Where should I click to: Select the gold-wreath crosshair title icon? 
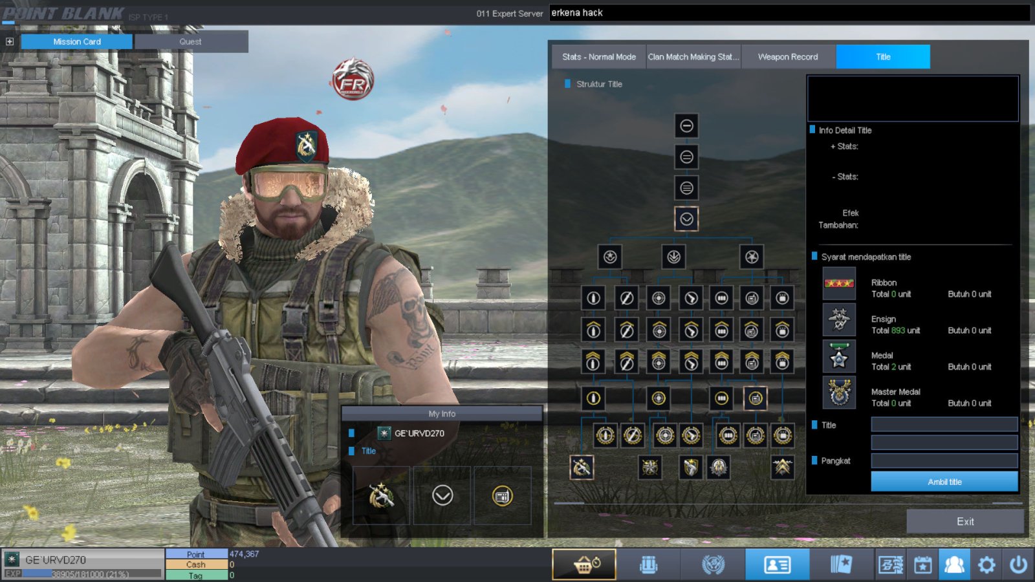pos(665,435)
